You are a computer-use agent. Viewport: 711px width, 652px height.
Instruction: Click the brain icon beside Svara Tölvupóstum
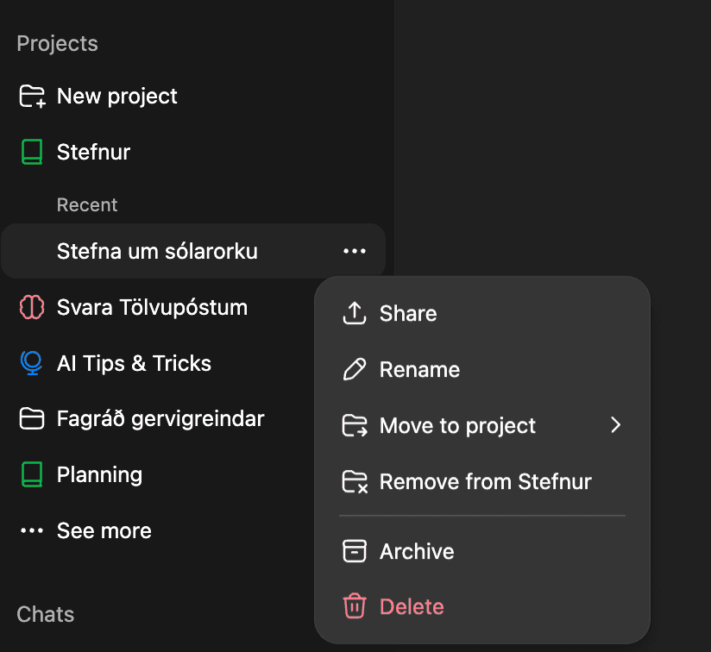(x=31, y=307)
